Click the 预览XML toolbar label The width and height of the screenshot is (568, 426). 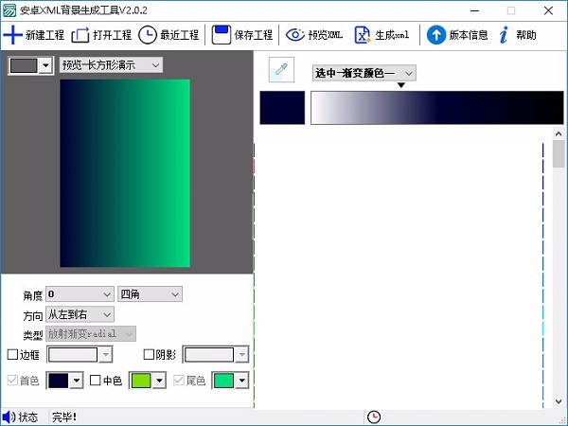(326, 35)
